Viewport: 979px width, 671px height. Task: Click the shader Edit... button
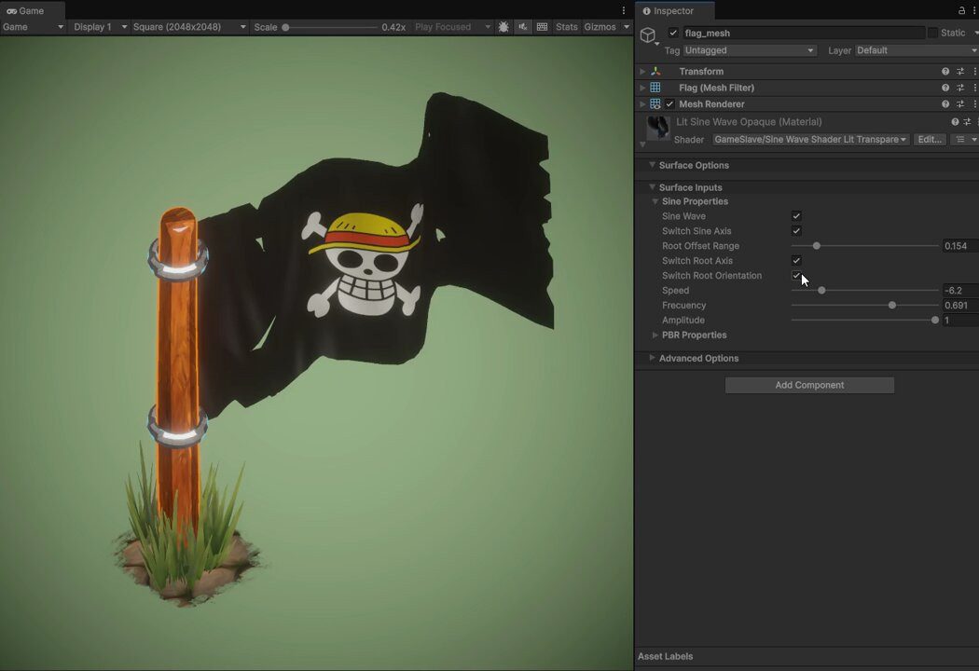tap(929, 139)
